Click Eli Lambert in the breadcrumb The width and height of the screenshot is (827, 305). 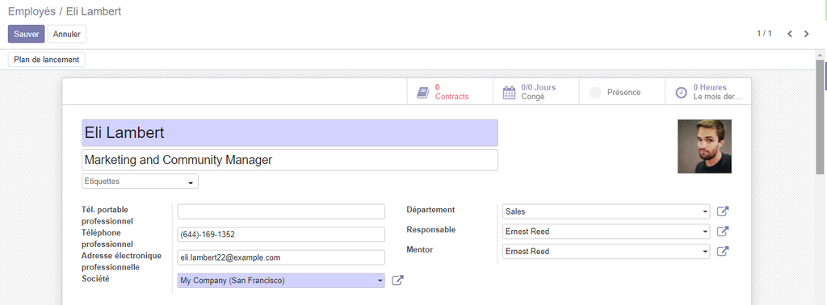click(94, 11)
